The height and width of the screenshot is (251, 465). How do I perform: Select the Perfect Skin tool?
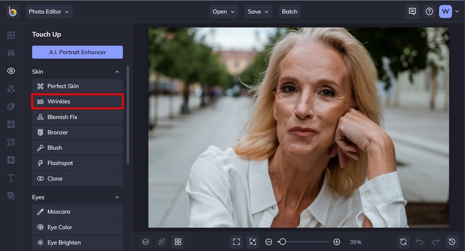(x=77, y=86)
